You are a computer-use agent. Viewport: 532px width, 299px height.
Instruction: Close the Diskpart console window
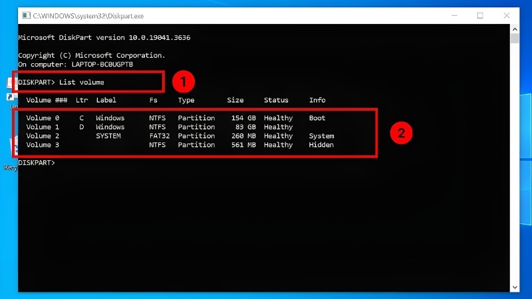pyautogui.click(x=507, y=15)
